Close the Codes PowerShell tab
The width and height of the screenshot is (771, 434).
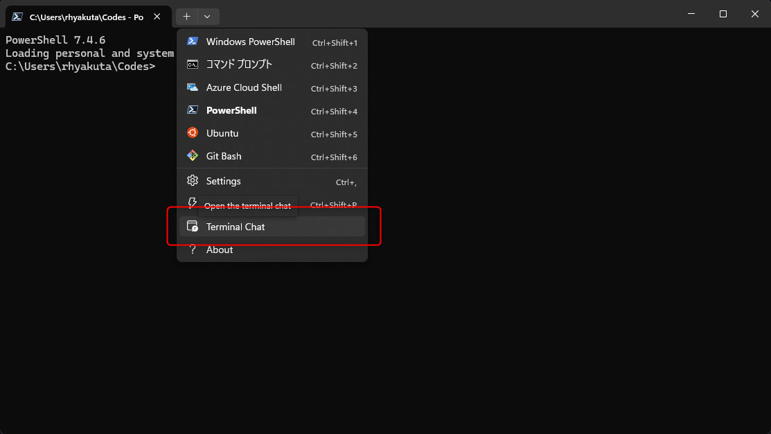pyautogui.click(x=157, y=17)
